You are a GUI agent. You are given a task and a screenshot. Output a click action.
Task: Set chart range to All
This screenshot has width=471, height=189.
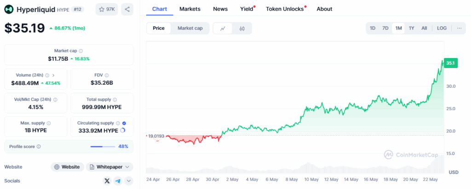point(424,28)
